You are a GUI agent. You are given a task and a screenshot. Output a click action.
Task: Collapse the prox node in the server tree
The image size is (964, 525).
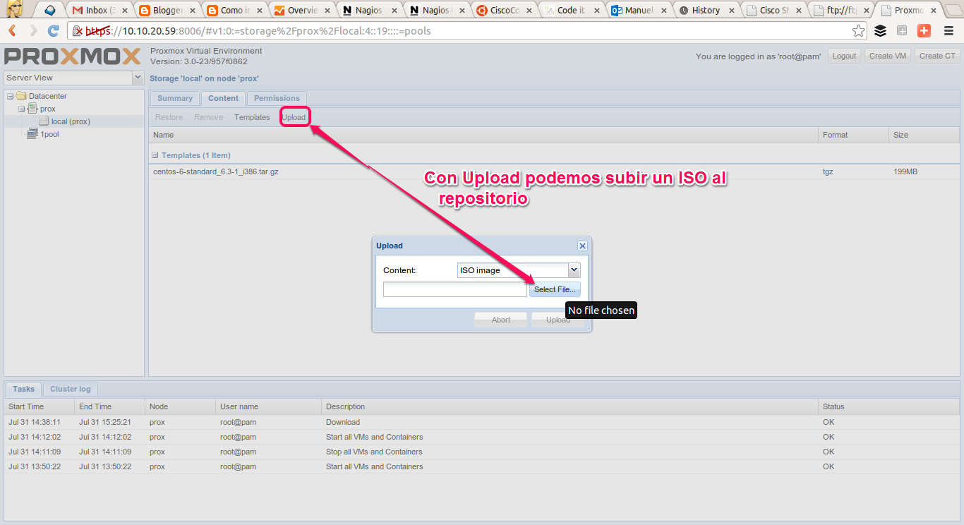[x=21, y=108]
